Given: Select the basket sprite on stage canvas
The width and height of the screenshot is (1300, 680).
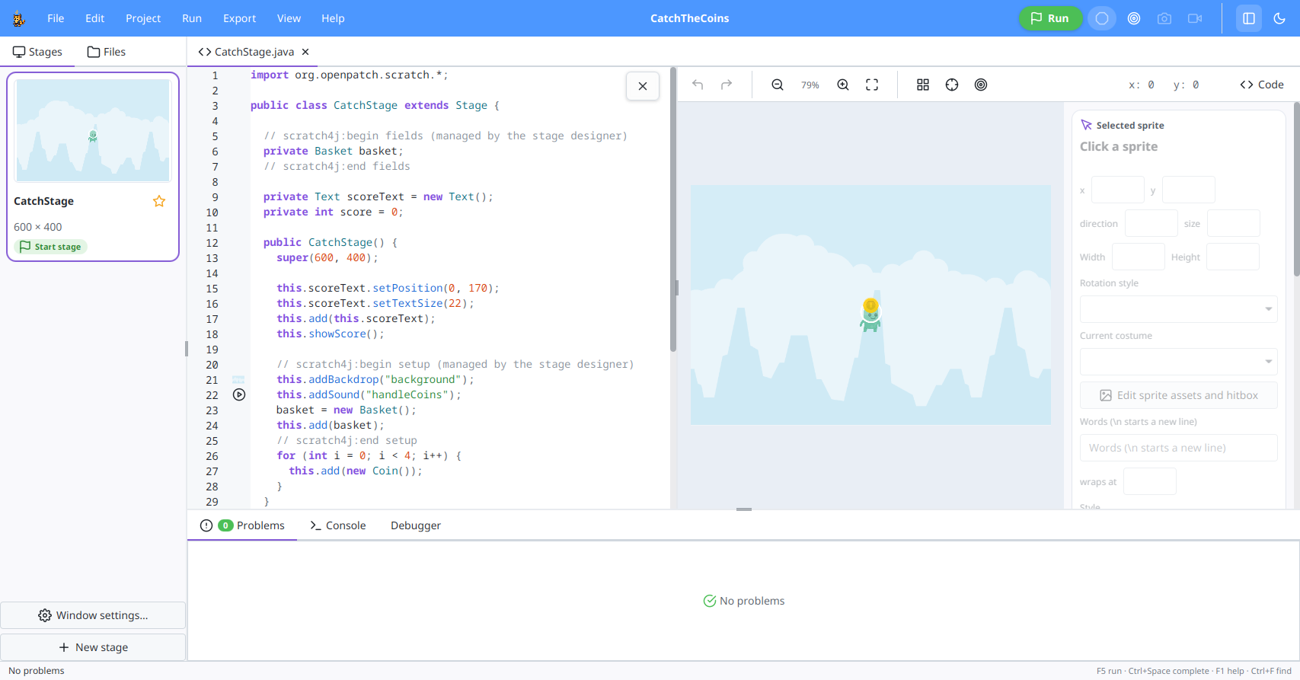Looking at the screenshot, I should tap(870, 316).
